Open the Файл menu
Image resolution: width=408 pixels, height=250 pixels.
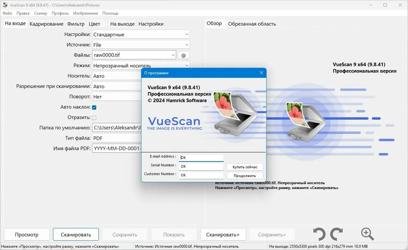7,13
